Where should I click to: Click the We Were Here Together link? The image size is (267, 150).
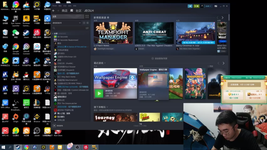tap(190, 49)
